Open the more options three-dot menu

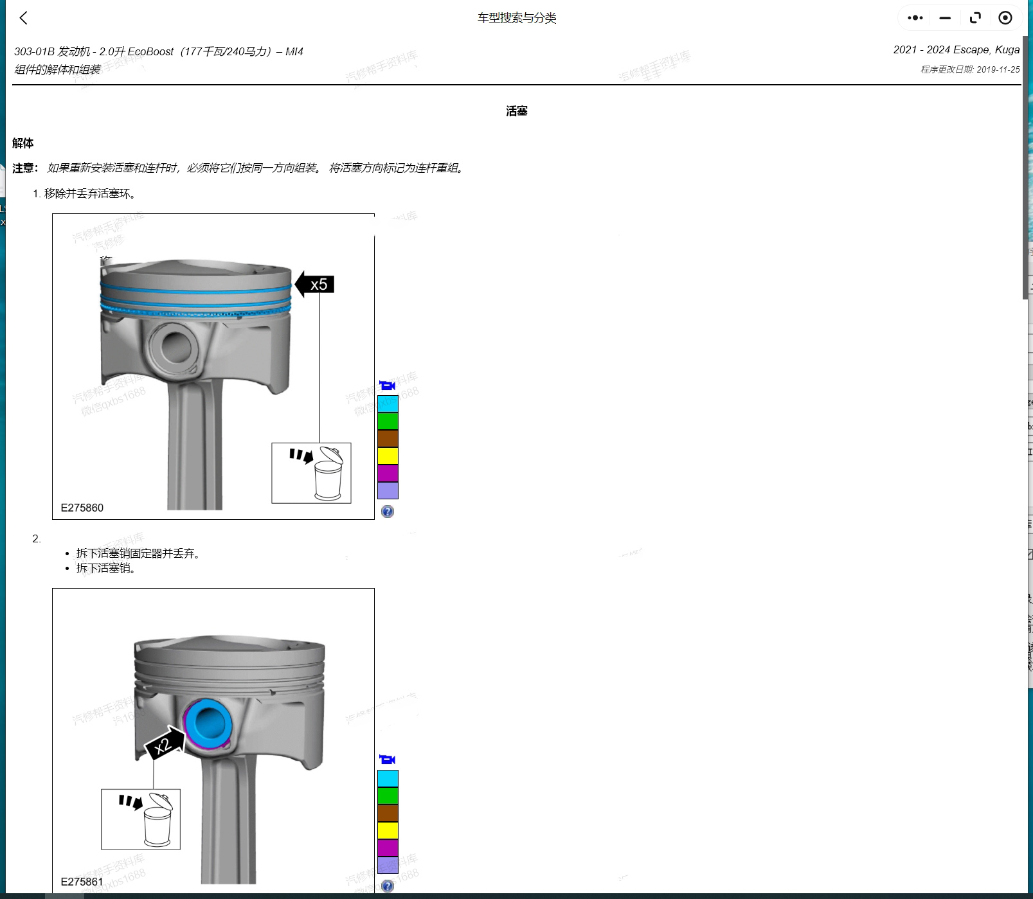[914, 17]
